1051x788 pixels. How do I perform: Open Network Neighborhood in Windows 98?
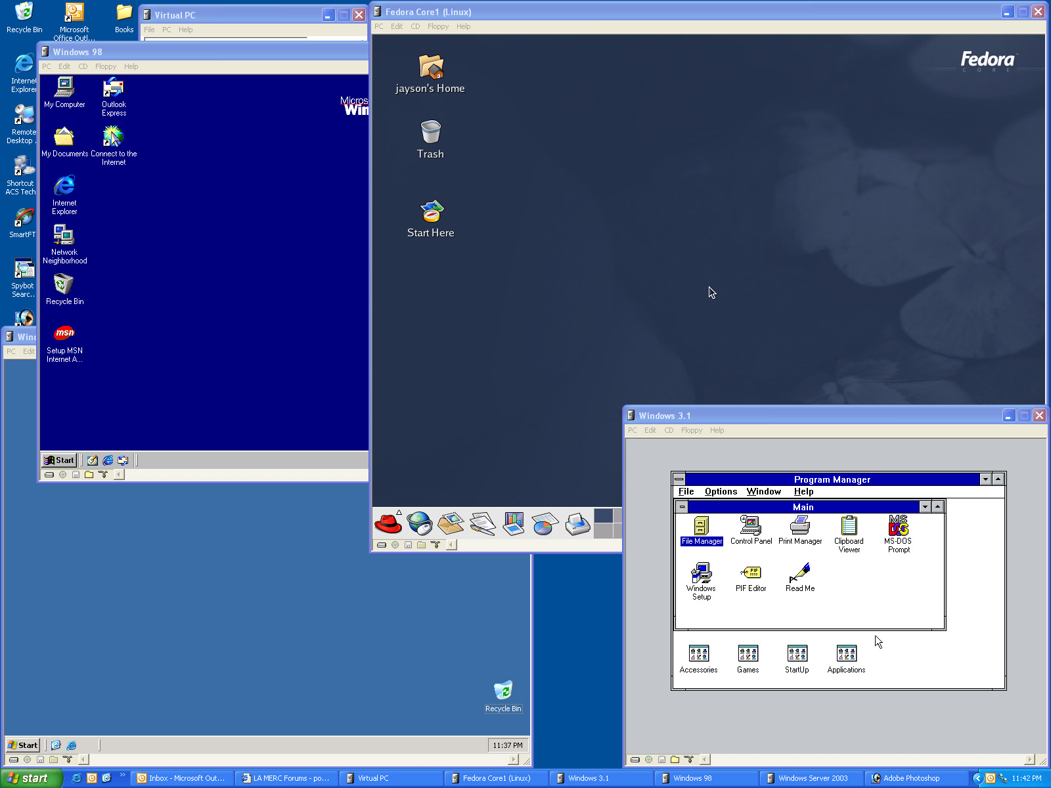pyautogui.click(x=64, y=244)
